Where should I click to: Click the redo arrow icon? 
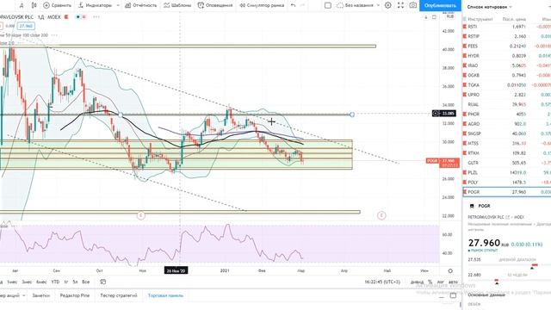click(302, 5)
